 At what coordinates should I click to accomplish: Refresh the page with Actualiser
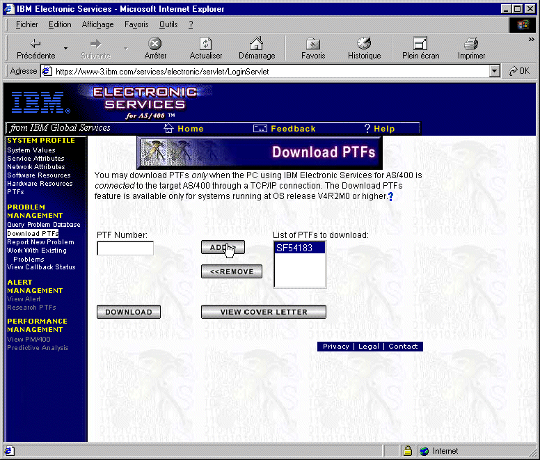click(x=205, y=48)
